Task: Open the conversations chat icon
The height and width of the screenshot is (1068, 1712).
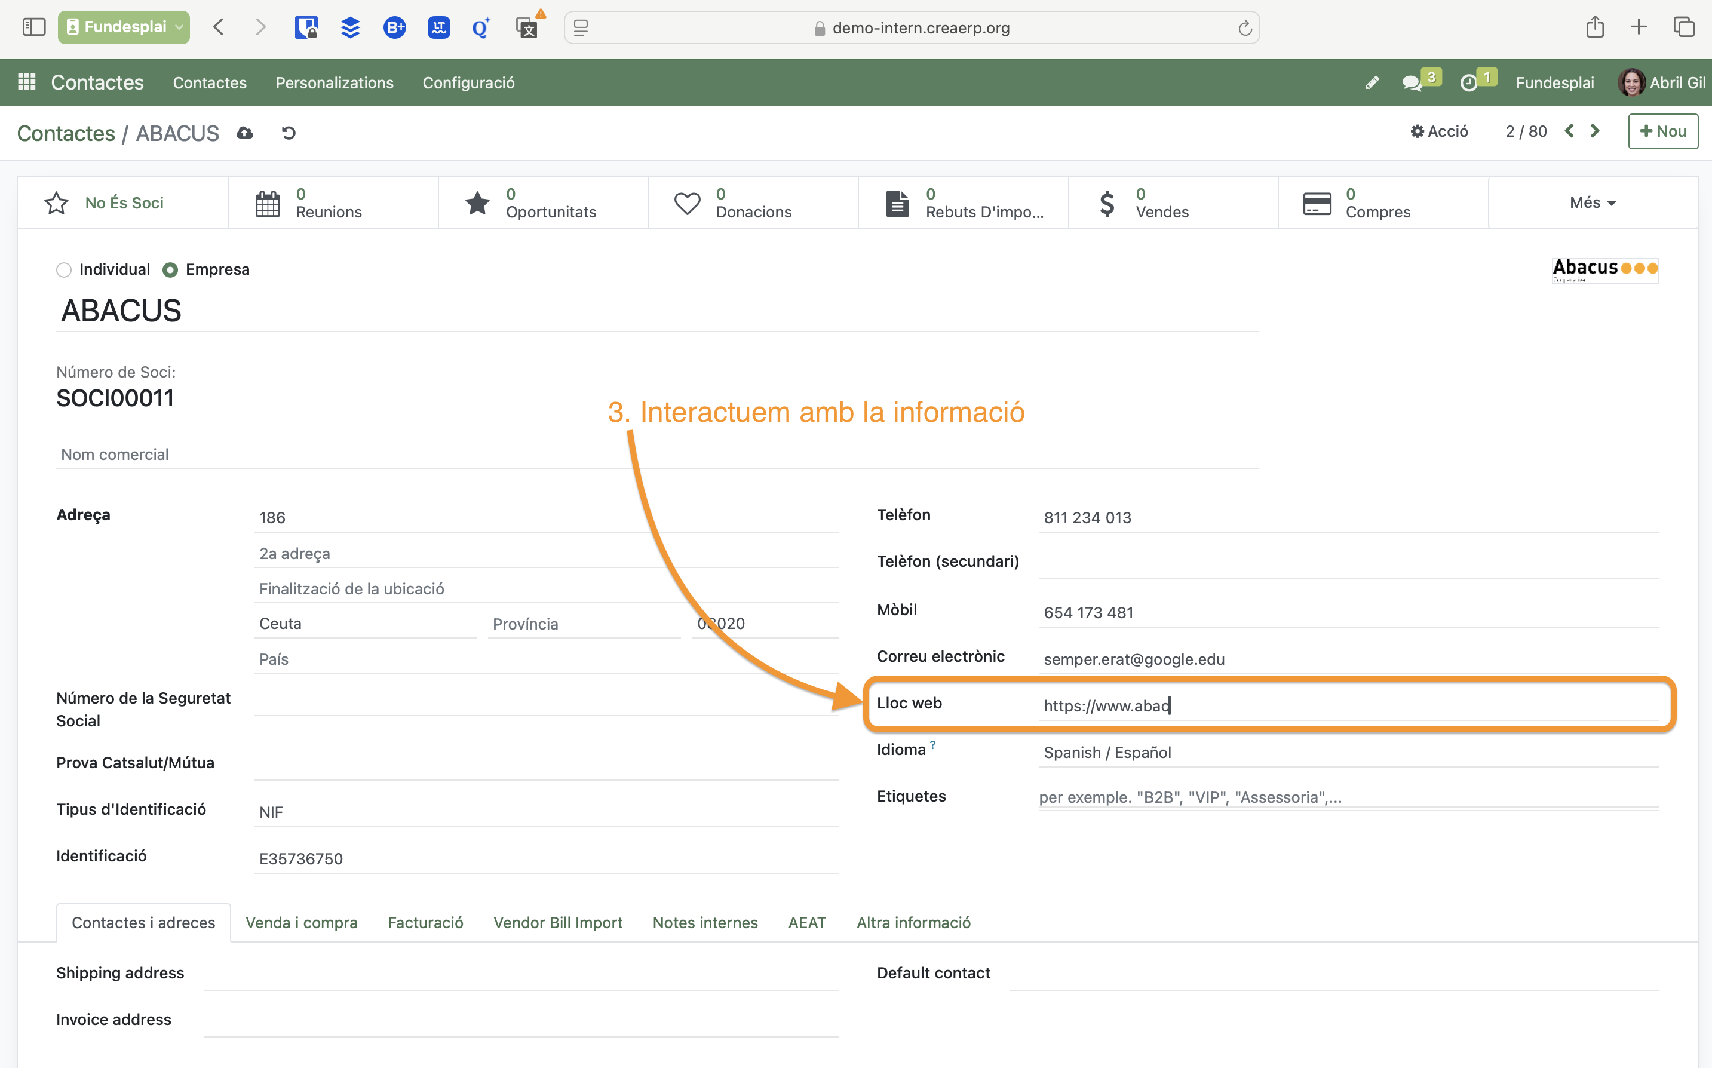Action: tap(1411, 82)
